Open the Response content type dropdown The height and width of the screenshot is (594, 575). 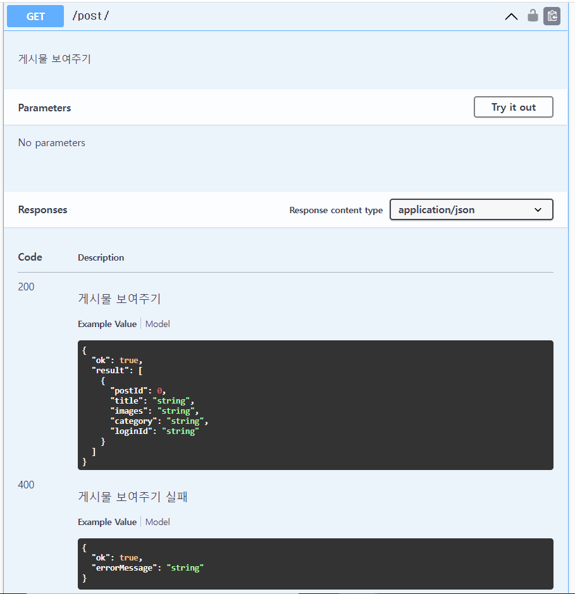click(x=471, y=209)
